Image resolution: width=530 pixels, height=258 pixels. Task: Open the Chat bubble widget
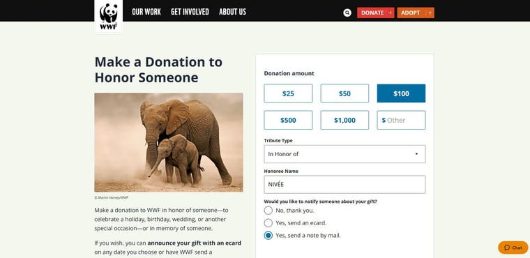(x=513, y=248)
